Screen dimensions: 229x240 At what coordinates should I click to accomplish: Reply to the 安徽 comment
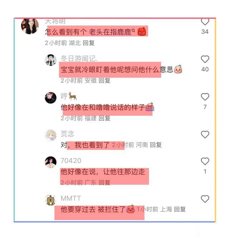[x=104, y=81]
